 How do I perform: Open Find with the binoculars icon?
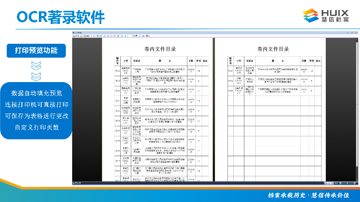click(97, 36)
